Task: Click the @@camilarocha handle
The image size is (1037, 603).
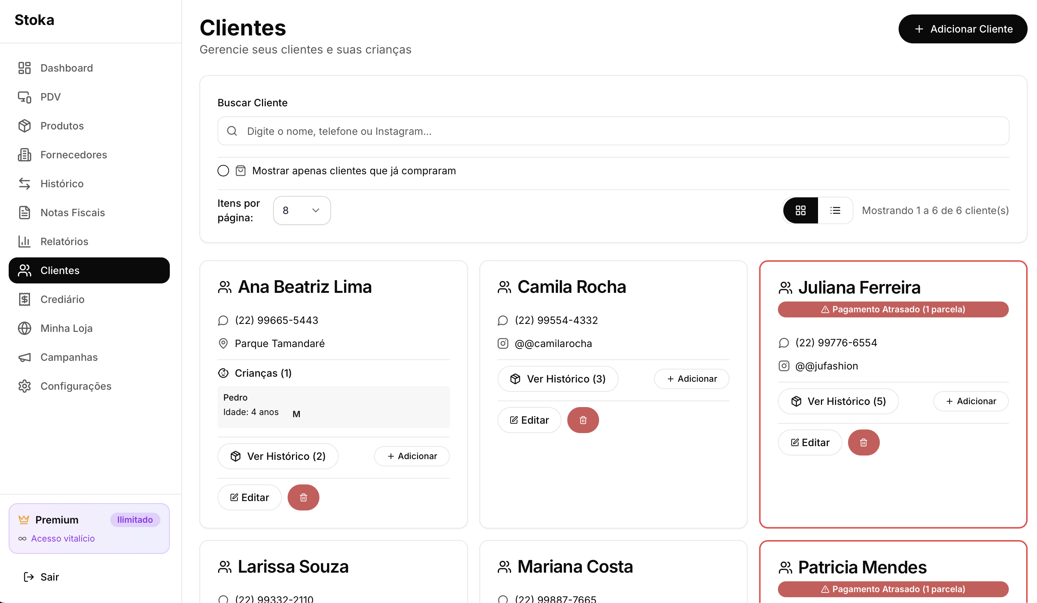Action: pos(553,343)
